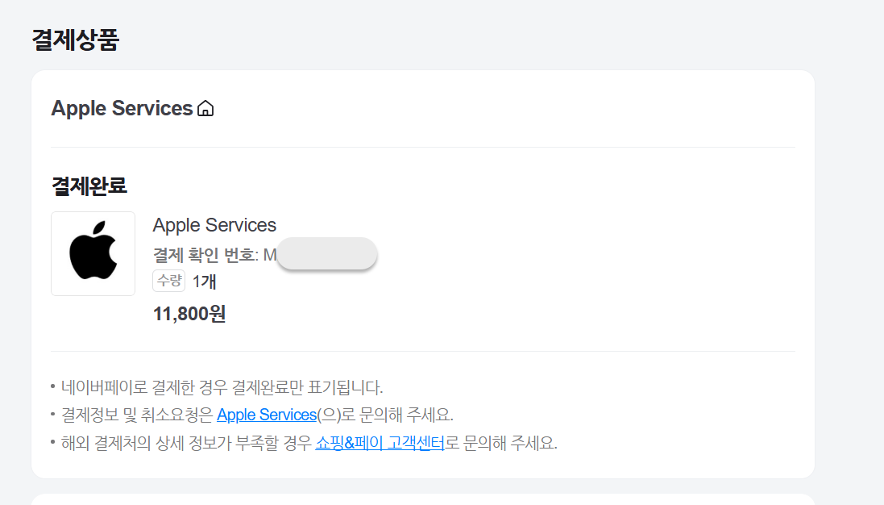Click the Apple Services product name
The height and width of the screenshot is (505, 884).
tap(214, 225)
